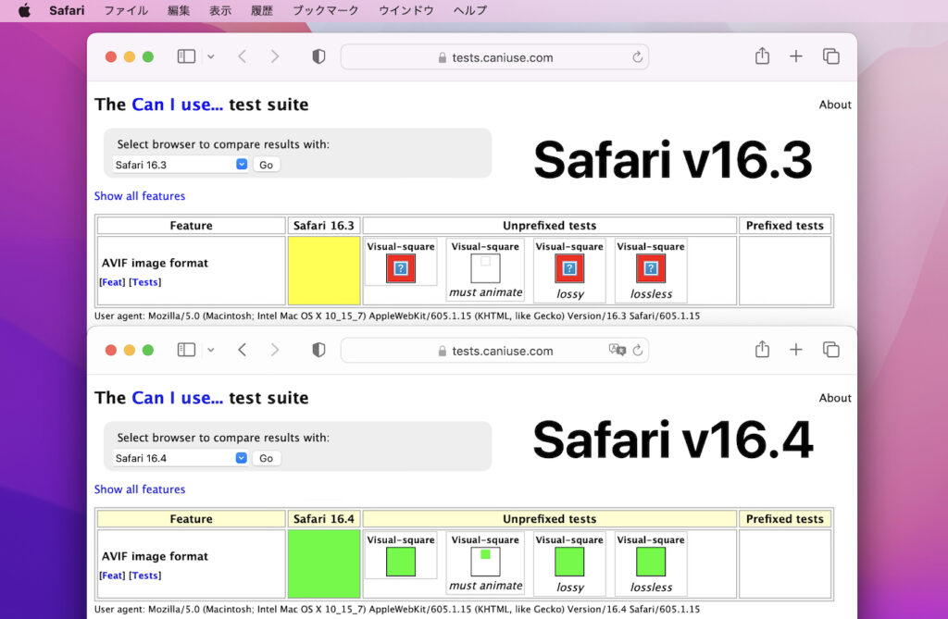
Task: Click the Go button next to Safari 16.4
Action: point(267,457)
